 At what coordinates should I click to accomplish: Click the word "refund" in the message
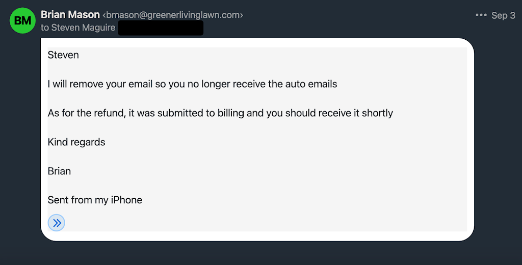pos(110,113)
